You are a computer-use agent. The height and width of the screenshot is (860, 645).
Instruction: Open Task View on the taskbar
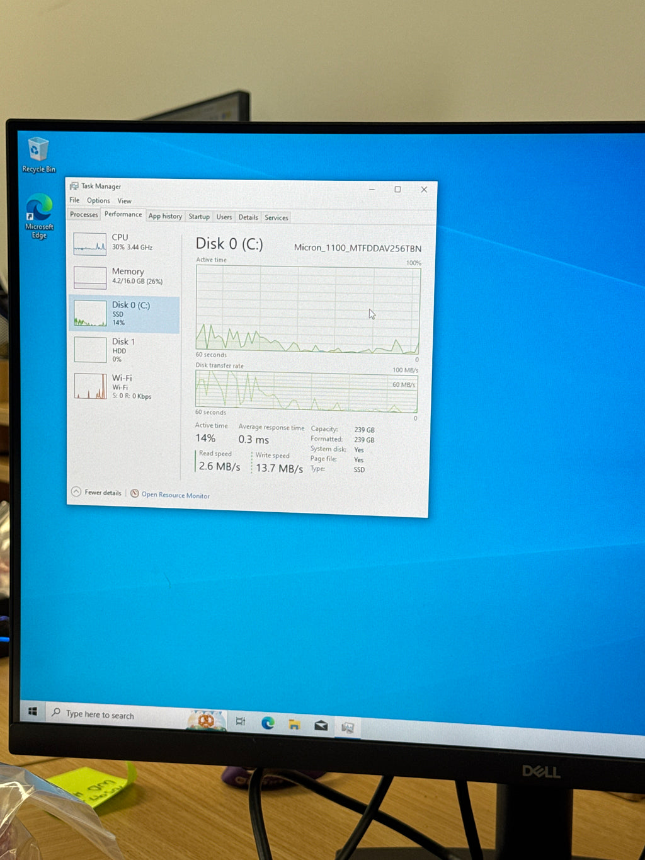pyautogui.click(x=241, y=721)
